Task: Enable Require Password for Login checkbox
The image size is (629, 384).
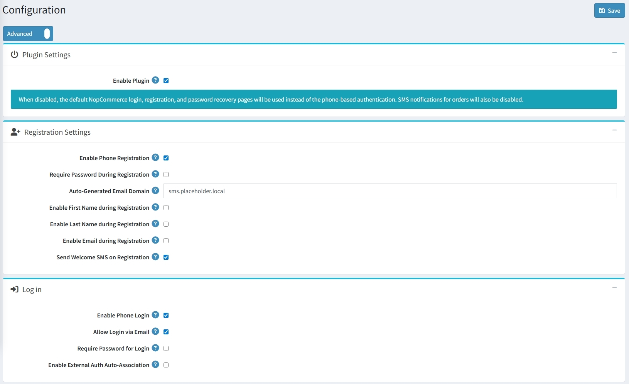Action: pyautogui.click(x=166, y=349)
